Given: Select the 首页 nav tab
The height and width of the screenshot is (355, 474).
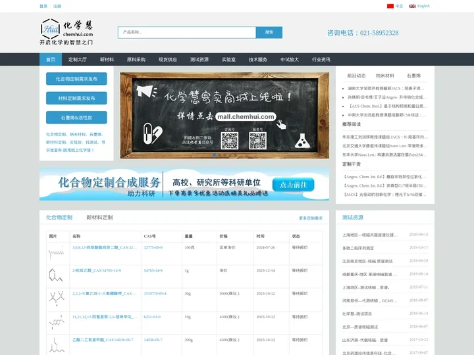Looking at the screenshot, I should point(51,59).
